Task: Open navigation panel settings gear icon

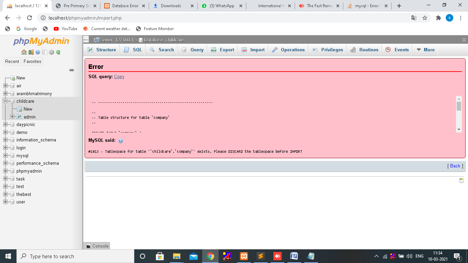Action: click(x=51, y=52)
